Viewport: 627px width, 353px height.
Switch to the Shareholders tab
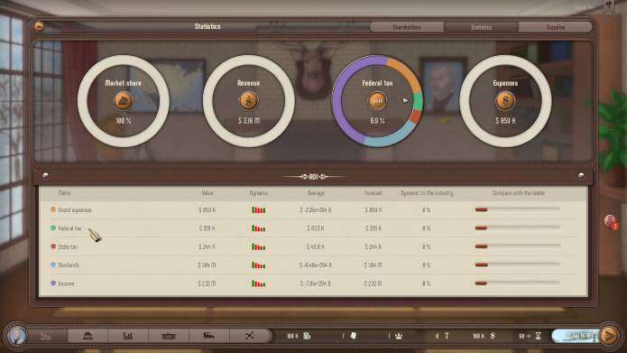407,27
